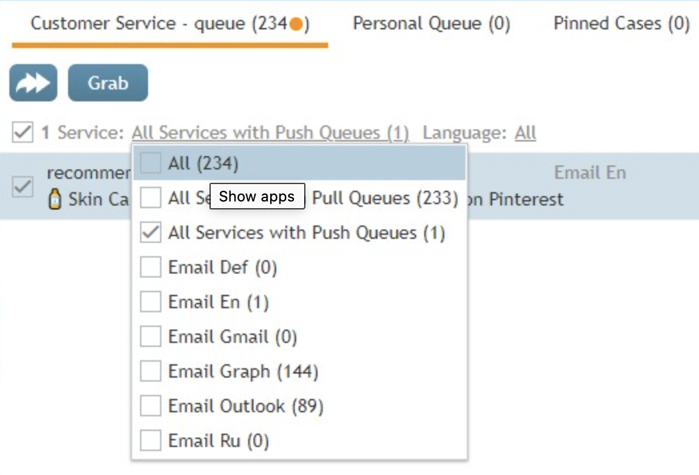Click the skin care bottle icon

click(56, 199)
